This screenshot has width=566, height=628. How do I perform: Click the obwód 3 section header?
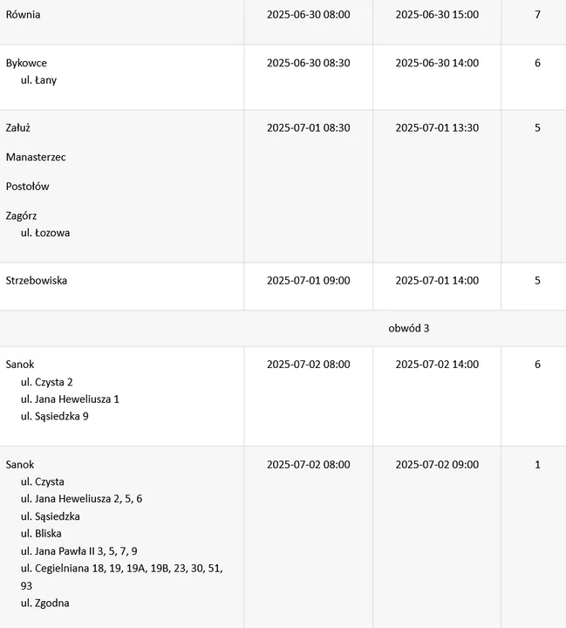[408, 328]
